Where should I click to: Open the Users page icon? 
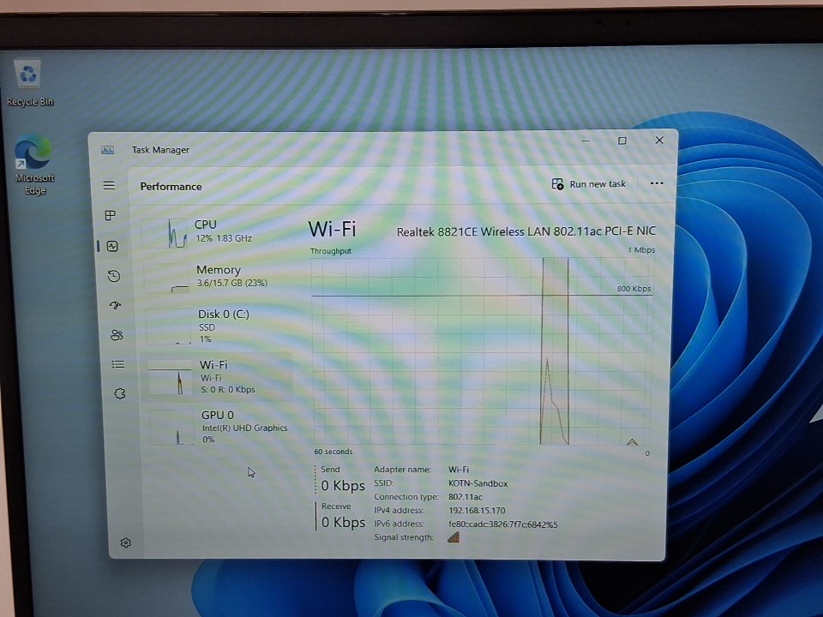tap(117, 335)
